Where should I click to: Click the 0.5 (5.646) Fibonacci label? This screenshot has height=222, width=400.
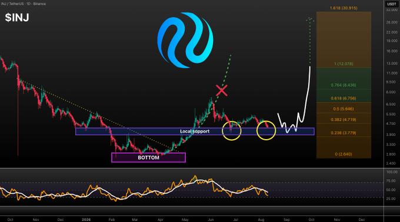[344, 109]
